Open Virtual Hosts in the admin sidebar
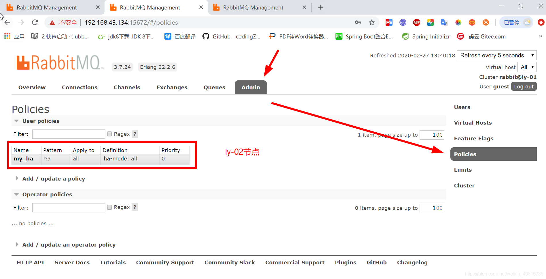Screen dimensions: 546x279 [x=473, y=123]
